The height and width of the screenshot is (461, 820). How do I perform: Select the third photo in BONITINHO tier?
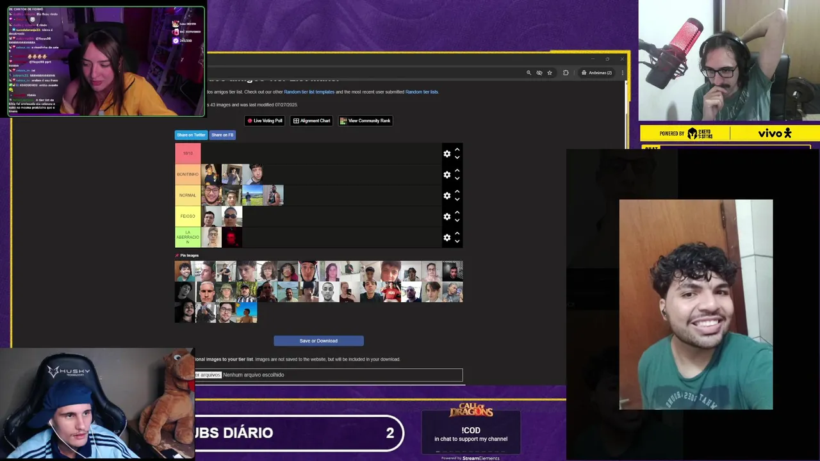[x=252, y=174]
